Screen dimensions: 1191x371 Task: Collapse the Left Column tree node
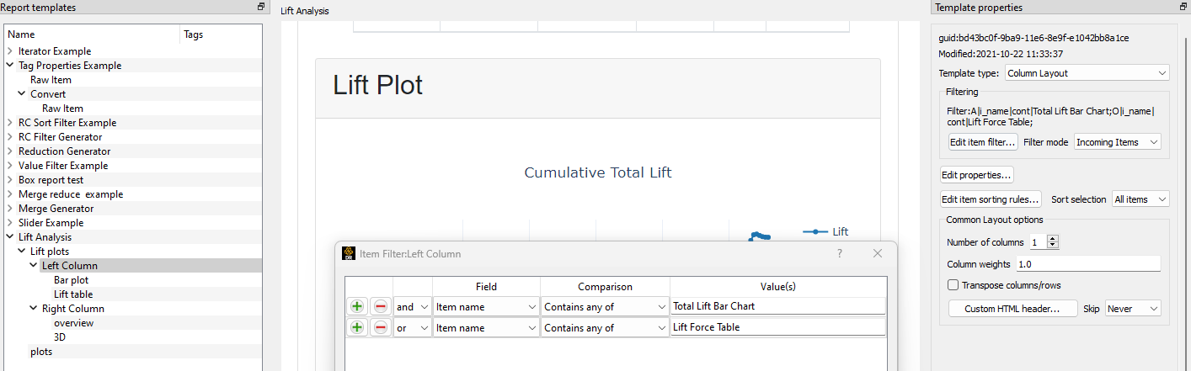point(34,266)
